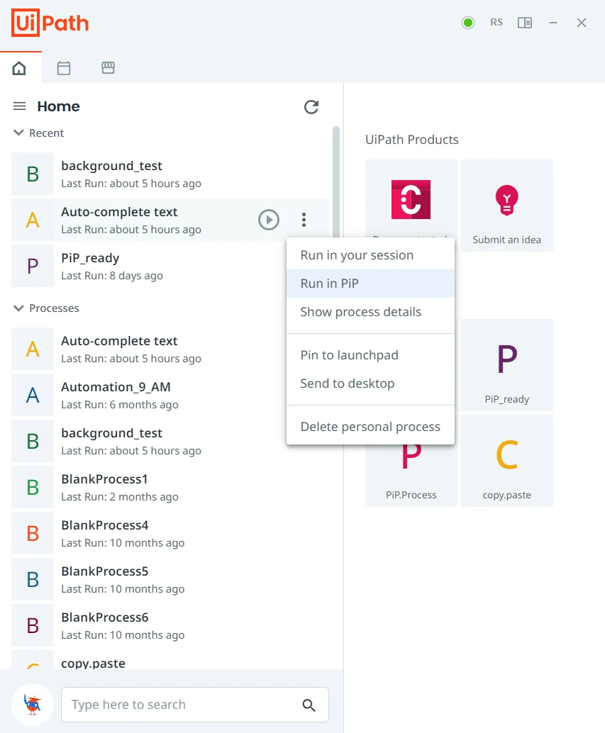605x733 pixels.
Task: Click BlankProcess6 dark red B icon
Action: click(33, 625)
